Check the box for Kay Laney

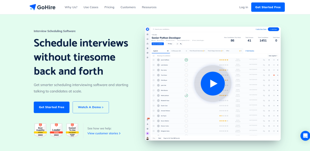(153, 70)
